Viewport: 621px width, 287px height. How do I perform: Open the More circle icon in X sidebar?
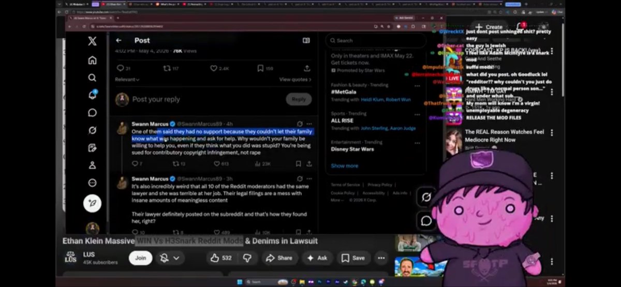point(92,183)
